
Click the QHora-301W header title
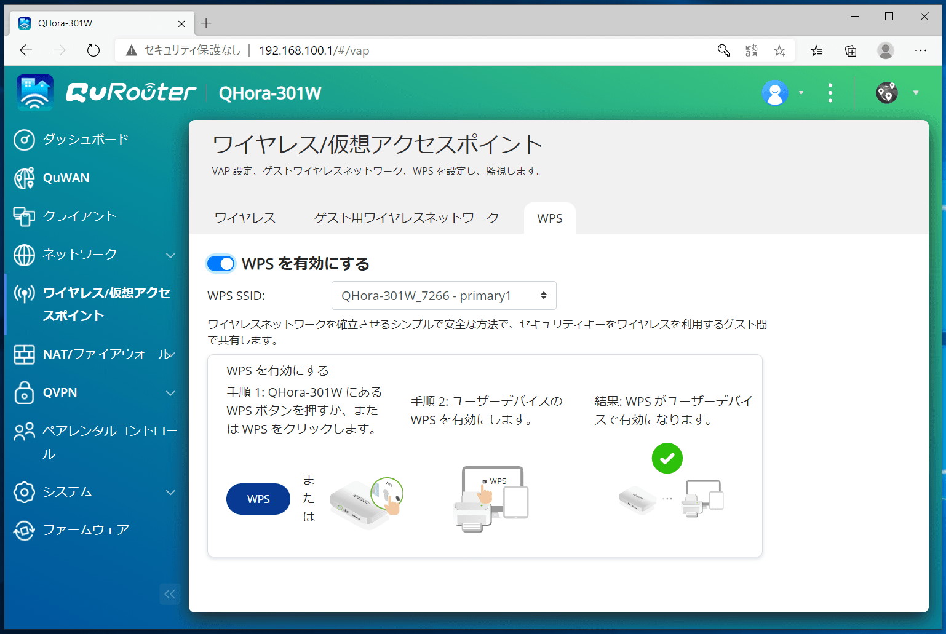[270, 93]
